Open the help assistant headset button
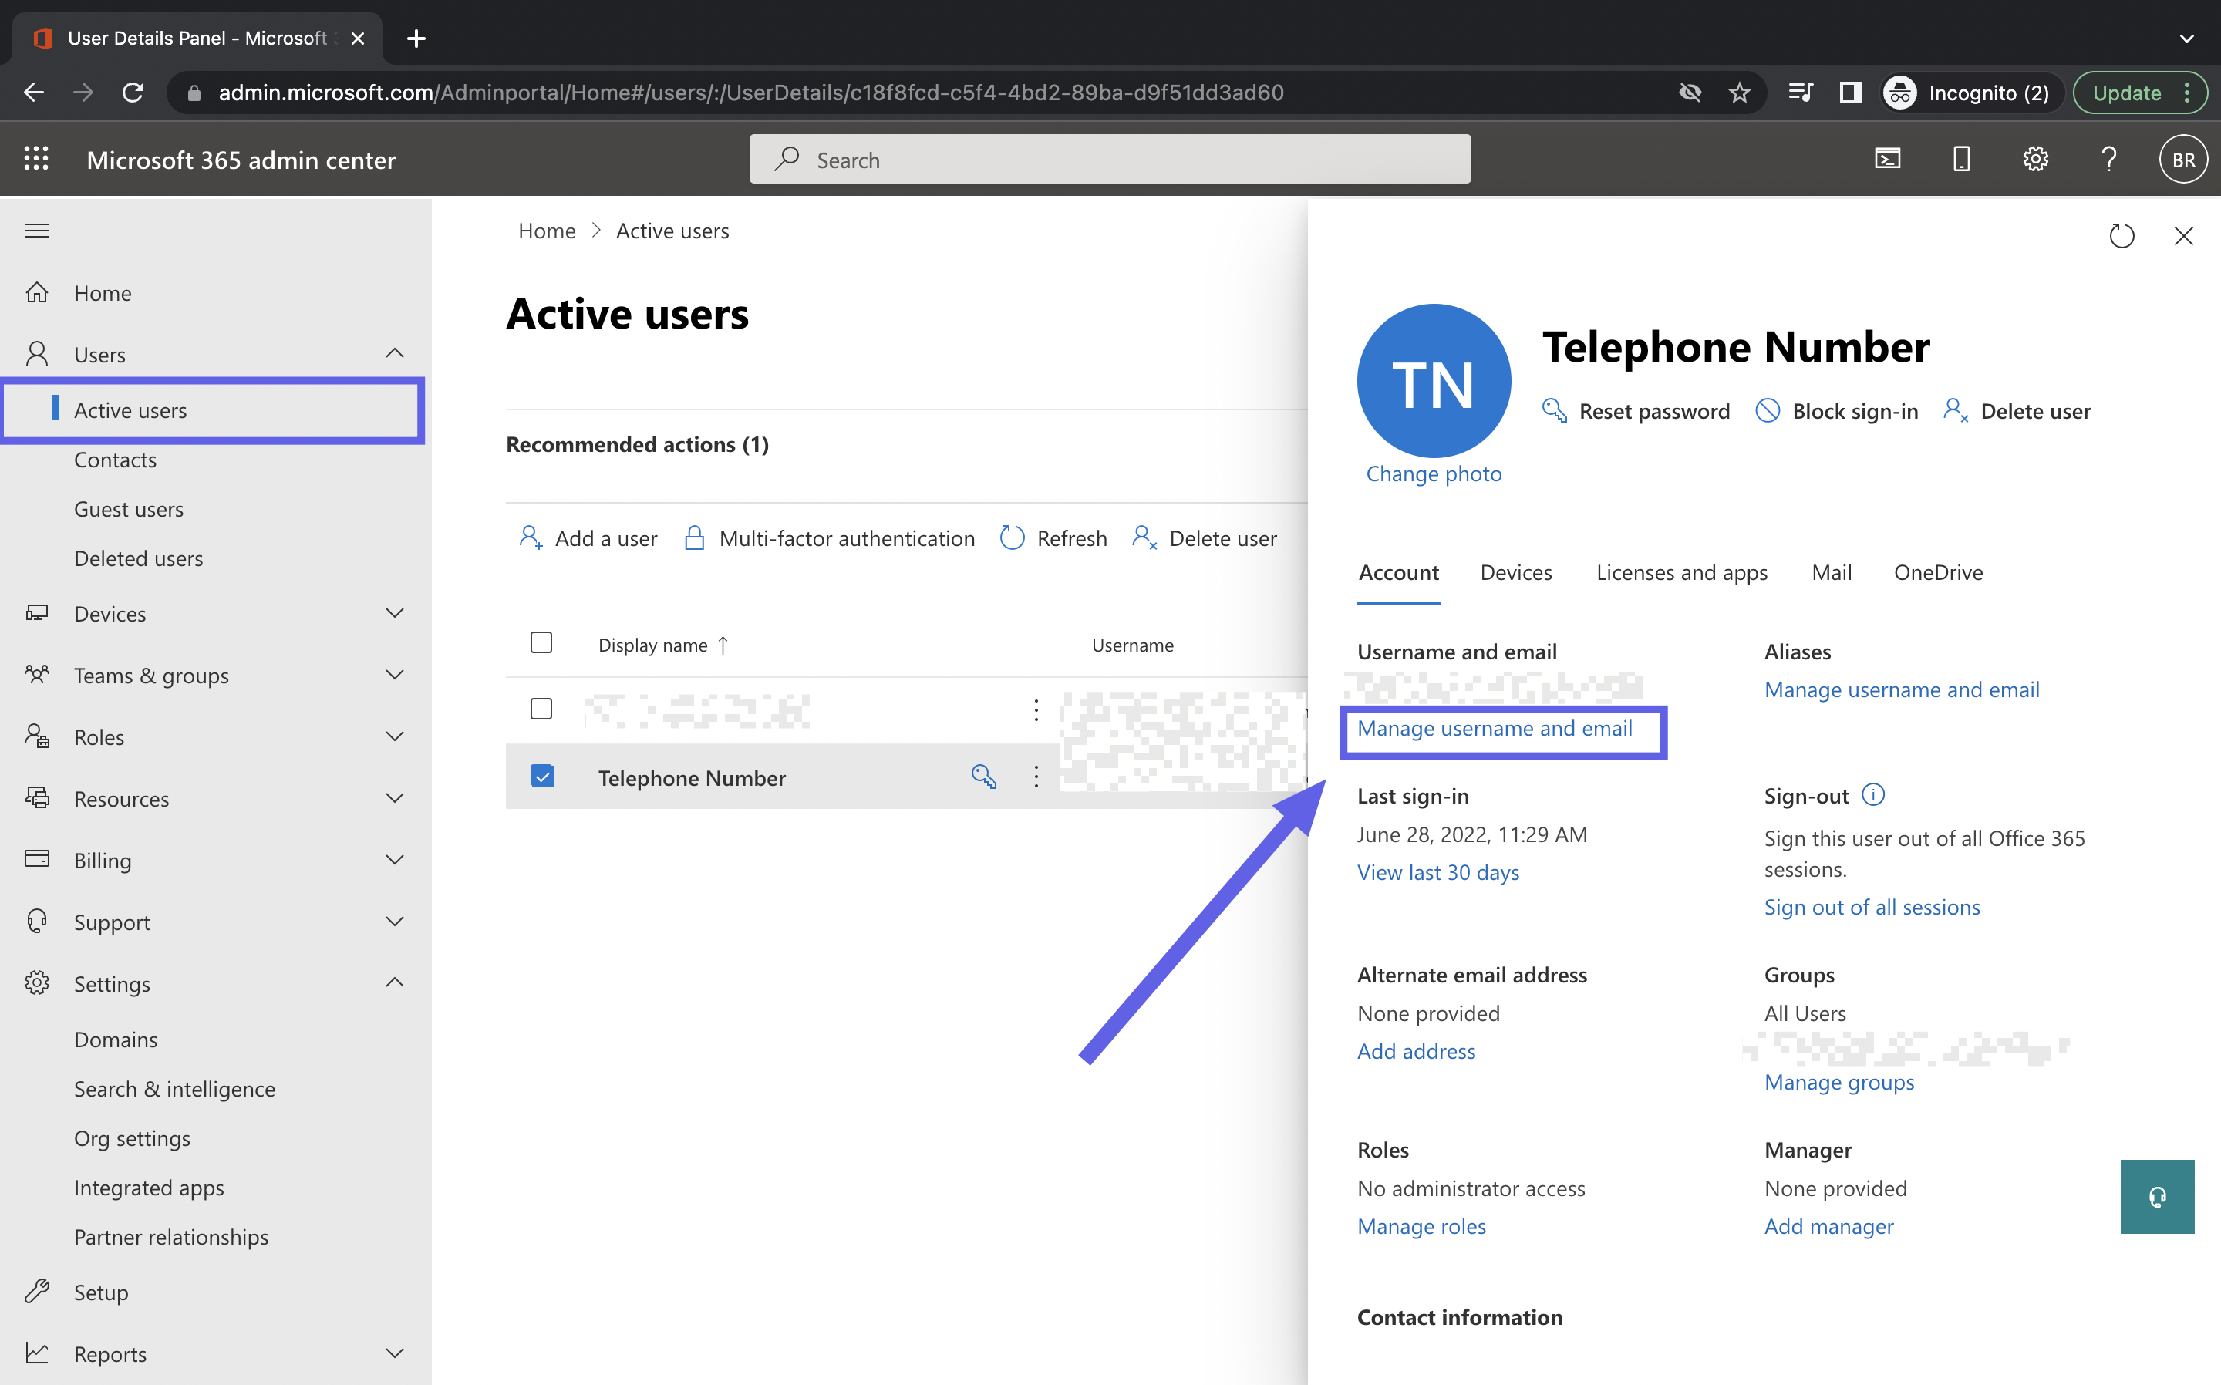Image resolution: width=2221 pixels, height=1385 pixels. (x=2157, y=1196)
